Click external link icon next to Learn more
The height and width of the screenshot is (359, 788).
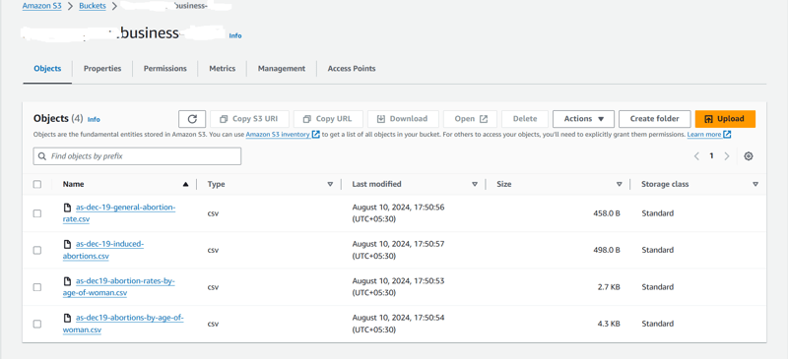tap(727, 135)
